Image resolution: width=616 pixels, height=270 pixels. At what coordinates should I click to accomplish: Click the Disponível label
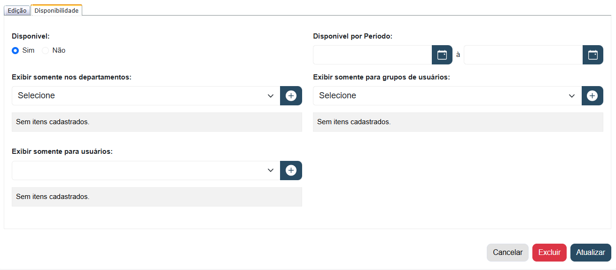coord(31,36)
